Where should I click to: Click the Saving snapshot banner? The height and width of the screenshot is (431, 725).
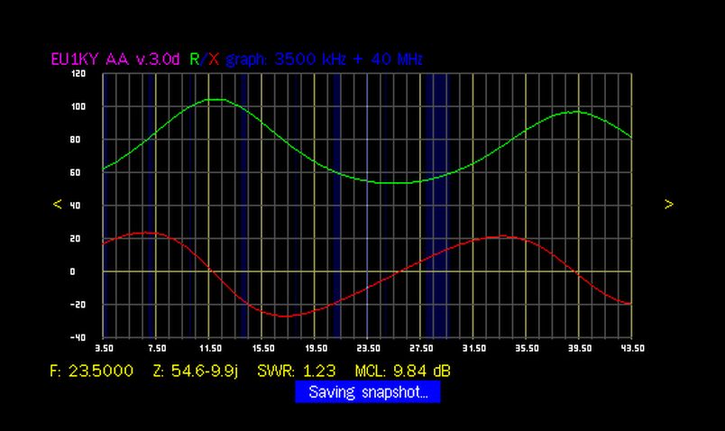[x=367, y=392]
